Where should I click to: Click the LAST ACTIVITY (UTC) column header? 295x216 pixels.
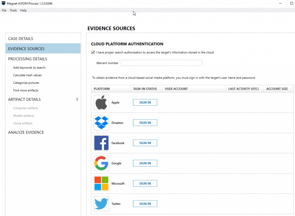tap(245, 89)
